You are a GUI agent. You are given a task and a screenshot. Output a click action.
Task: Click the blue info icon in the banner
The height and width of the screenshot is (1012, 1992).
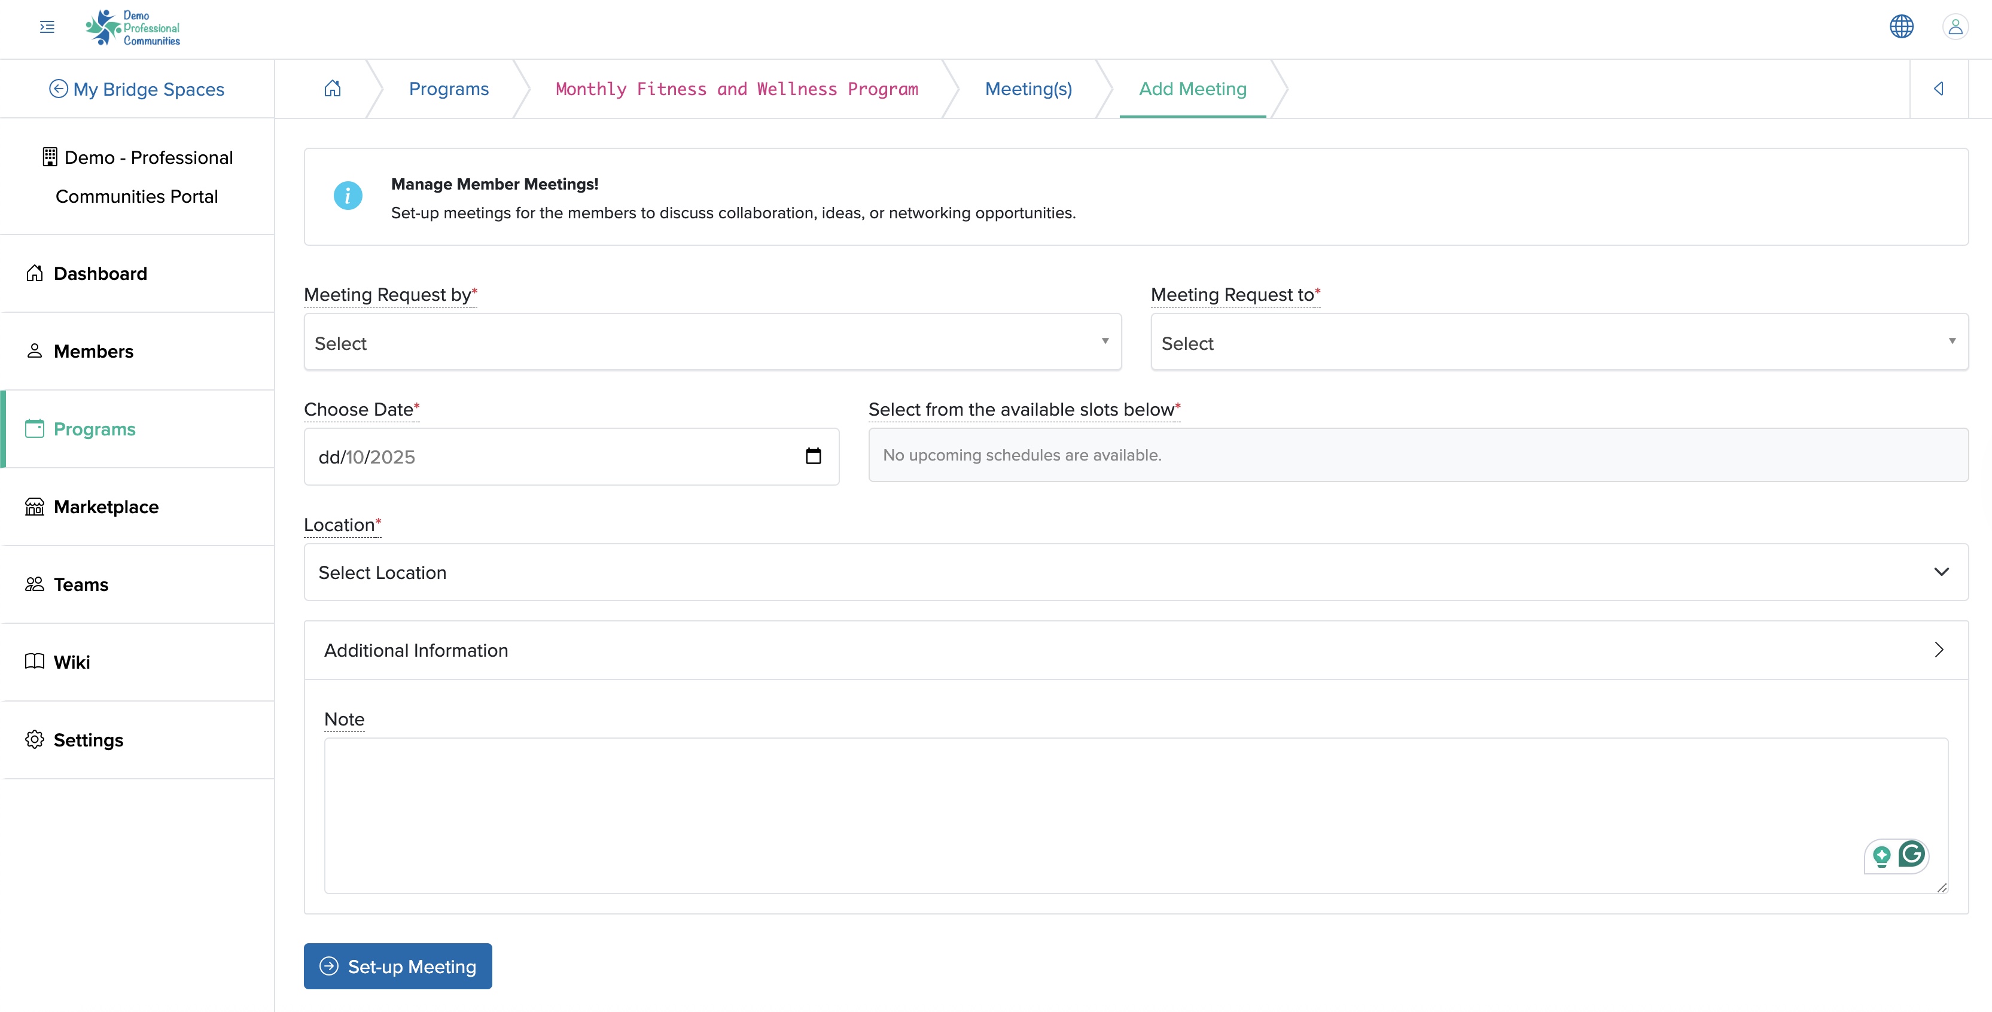(x=347, y=196)
